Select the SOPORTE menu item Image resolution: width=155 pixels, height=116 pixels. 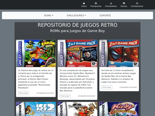pos(105,15)
